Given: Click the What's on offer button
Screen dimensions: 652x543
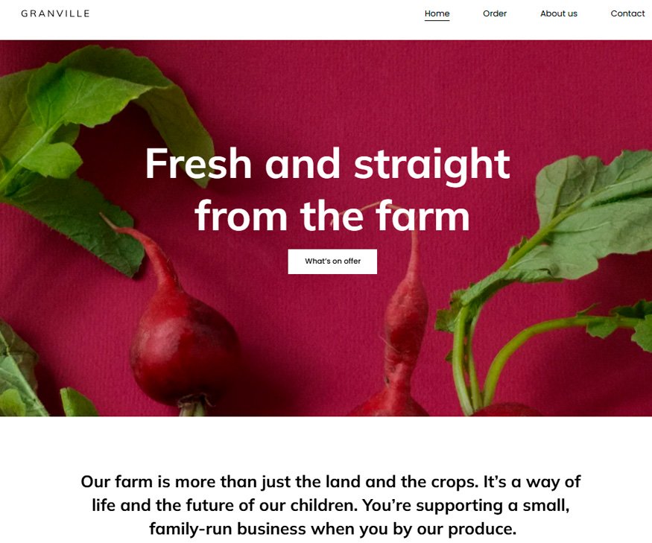Looking at the screenshot, I should [332, 261].
